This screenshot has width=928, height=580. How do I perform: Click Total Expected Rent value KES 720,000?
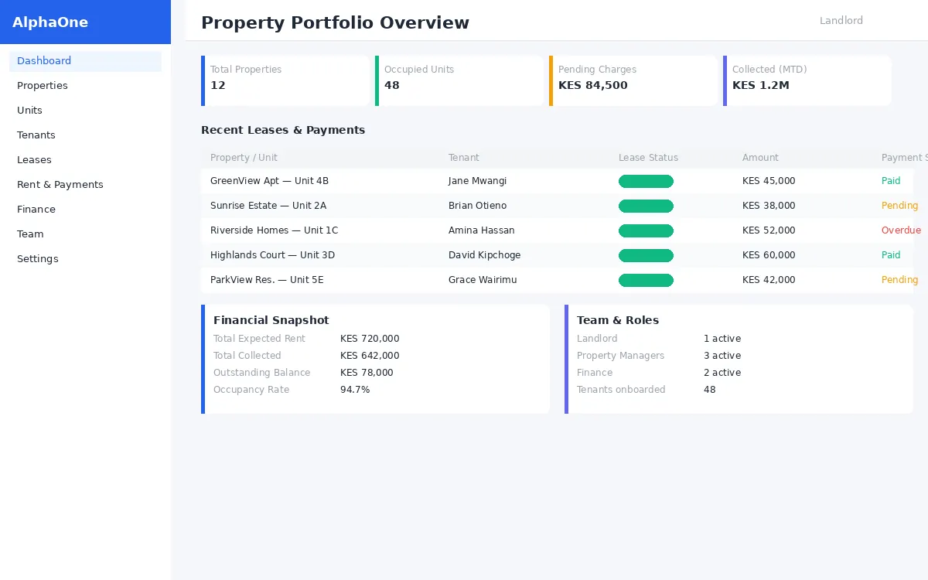click(x=370, y=339)
